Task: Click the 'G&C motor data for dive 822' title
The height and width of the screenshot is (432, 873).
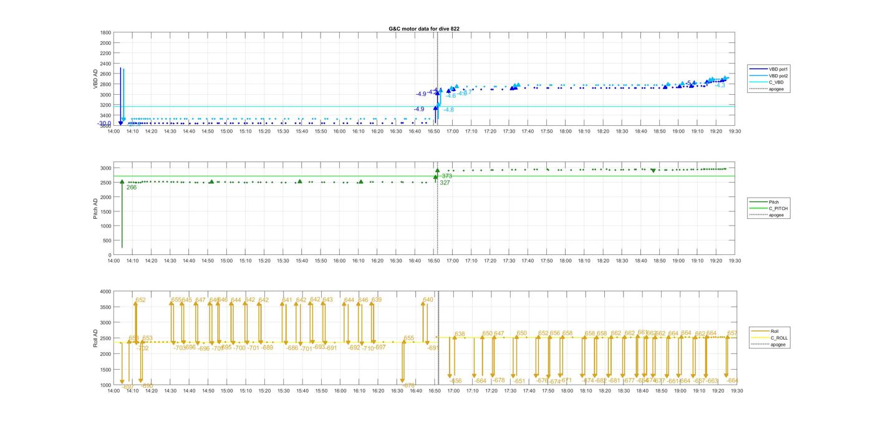Action: click(424, 29)
